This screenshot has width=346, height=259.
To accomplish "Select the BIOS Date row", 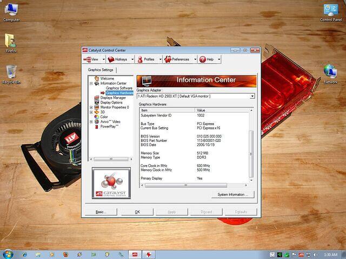I will (195, 145).
